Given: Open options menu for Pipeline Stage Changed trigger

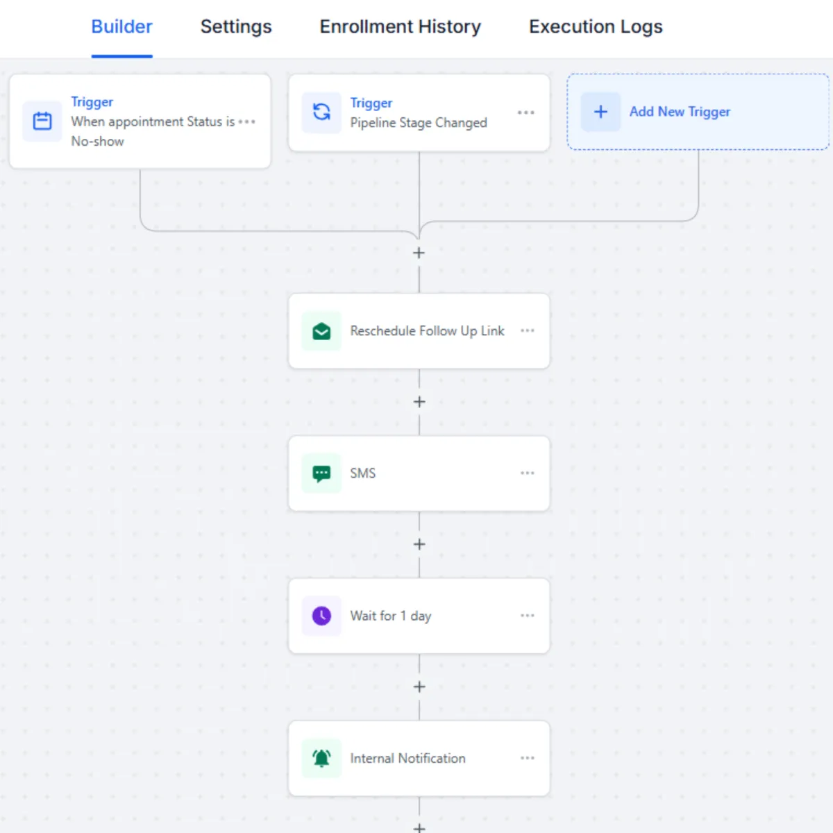Looking at the screenshot, I should [x=526, y=112].
